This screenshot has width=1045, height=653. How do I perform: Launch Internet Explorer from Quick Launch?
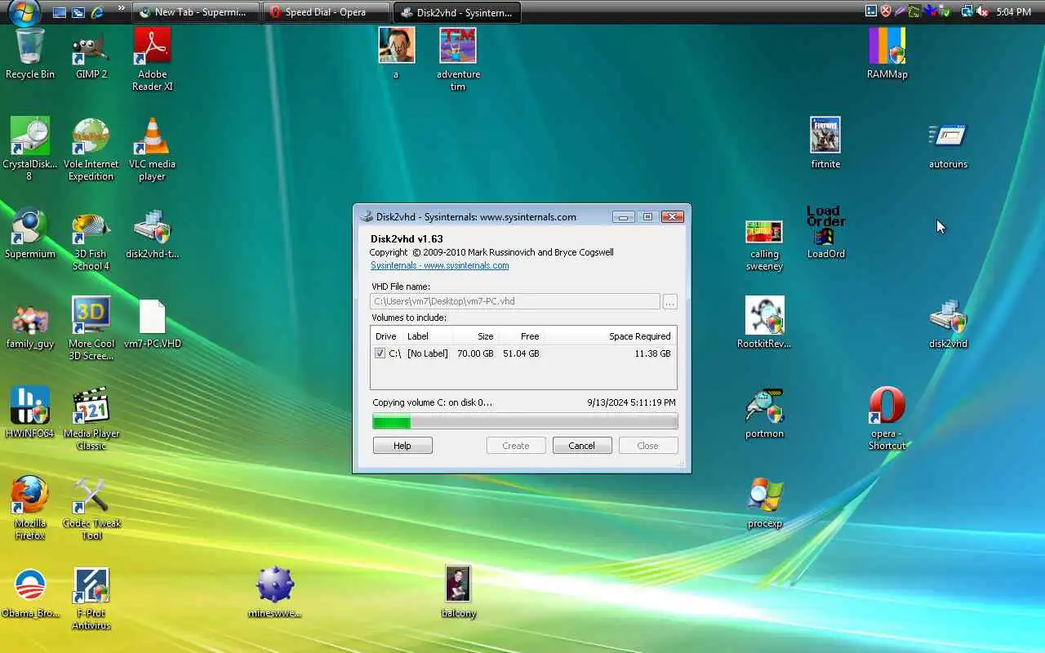tap(98, 12)
